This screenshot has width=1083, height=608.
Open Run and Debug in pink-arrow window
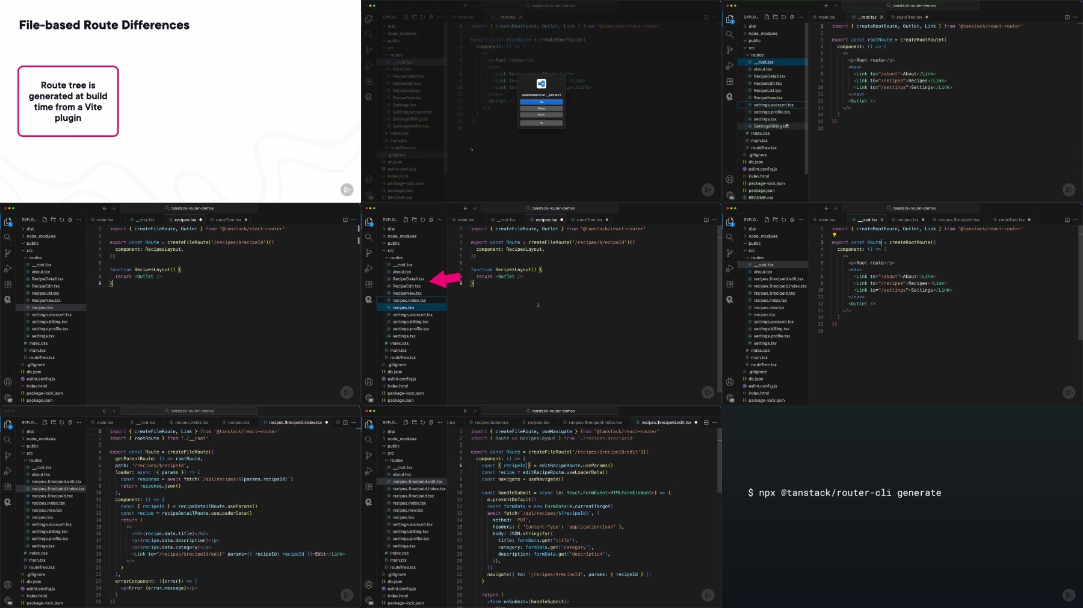(x=368, y=268)
